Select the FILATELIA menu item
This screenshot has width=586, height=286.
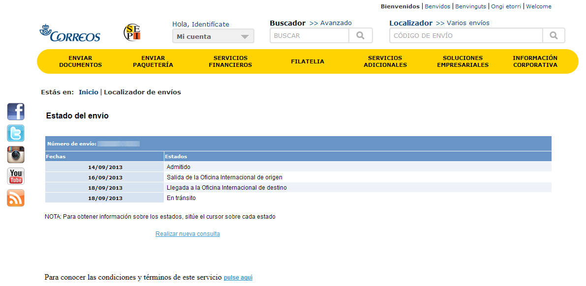click(x=308, y=61)
